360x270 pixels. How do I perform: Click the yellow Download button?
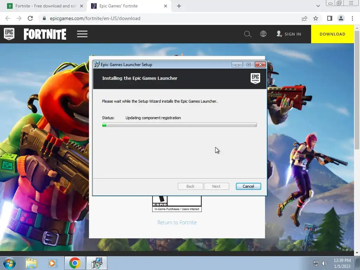[x=333, y=34]
